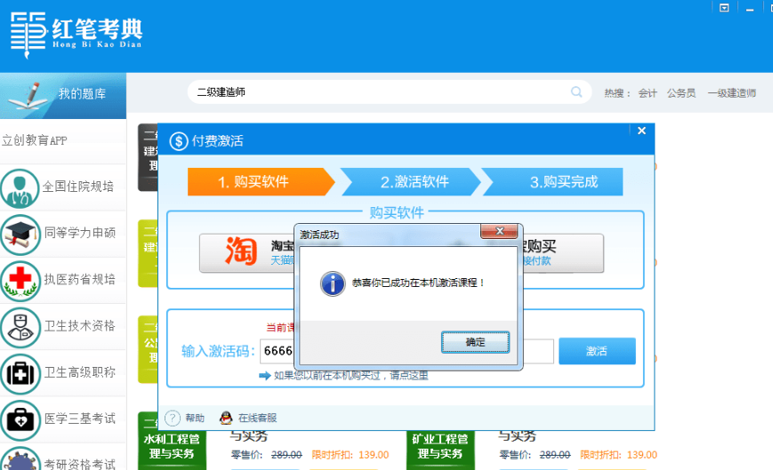Select step 3. 购买完成

(553, 181)
